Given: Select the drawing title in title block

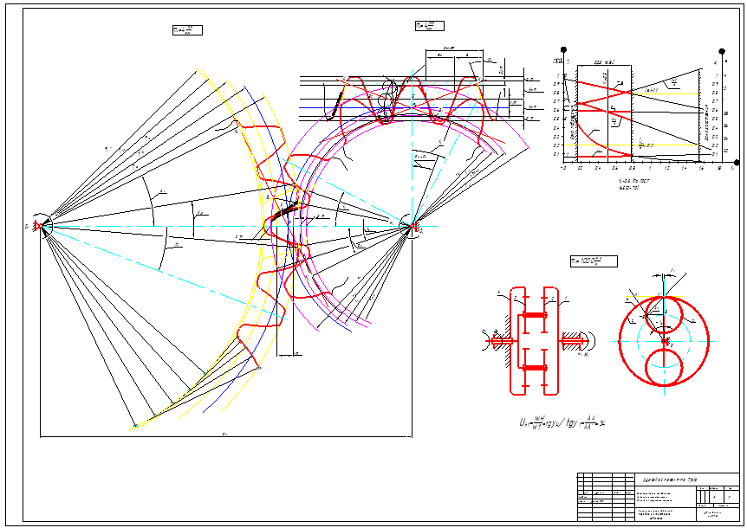Looking at the screenshot, I should click(668, 479).
